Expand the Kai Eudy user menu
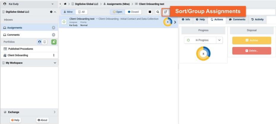This screenshot has height=124, width=276. click(53, 4)
